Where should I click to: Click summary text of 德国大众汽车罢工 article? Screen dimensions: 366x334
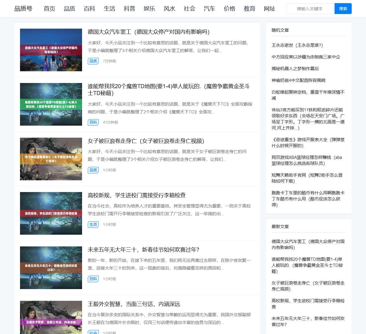pos(169,47)
